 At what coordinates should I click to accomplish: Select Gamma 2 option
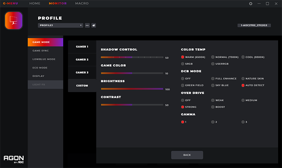[x=214, y=122]
